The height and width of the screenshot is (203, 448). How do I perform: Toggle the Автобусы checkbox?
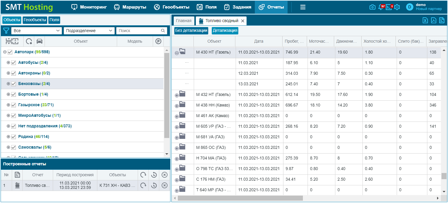pyautogui.click(x=14, y=63)
